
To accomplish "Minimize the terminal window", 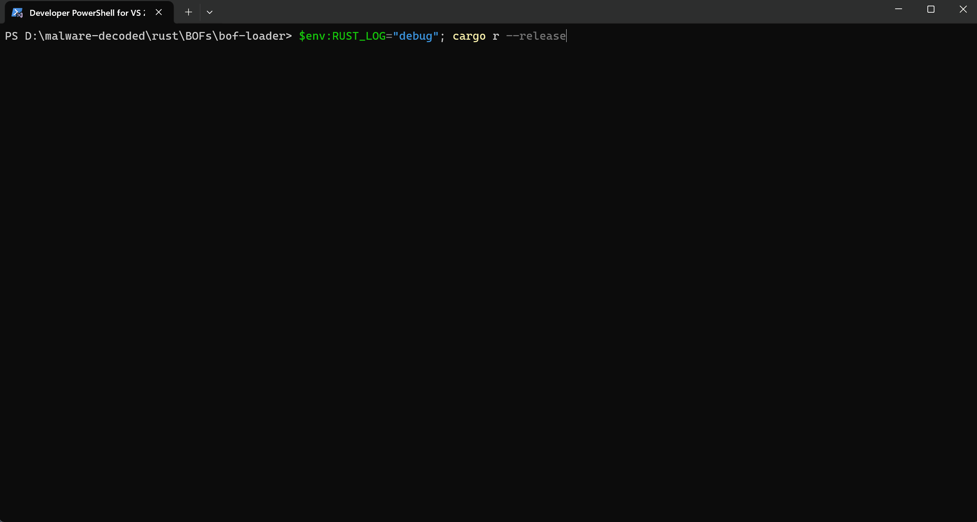I will [x=899, y=9].
